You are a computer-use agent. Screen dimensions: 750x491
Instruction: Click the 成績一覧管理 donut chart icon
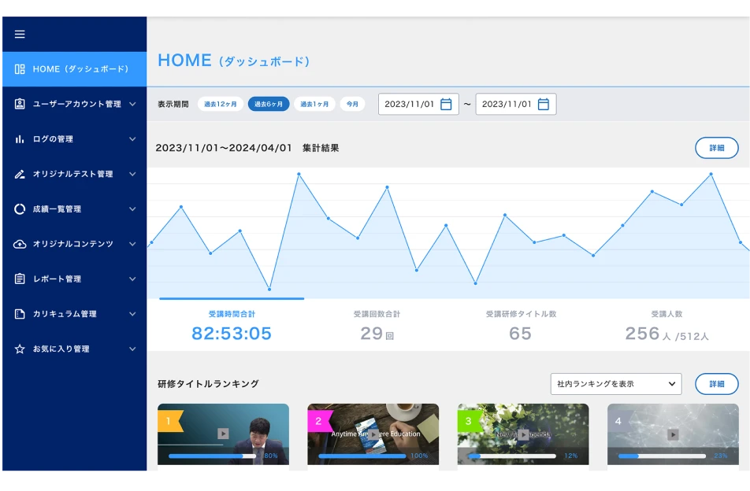(20, 209)
